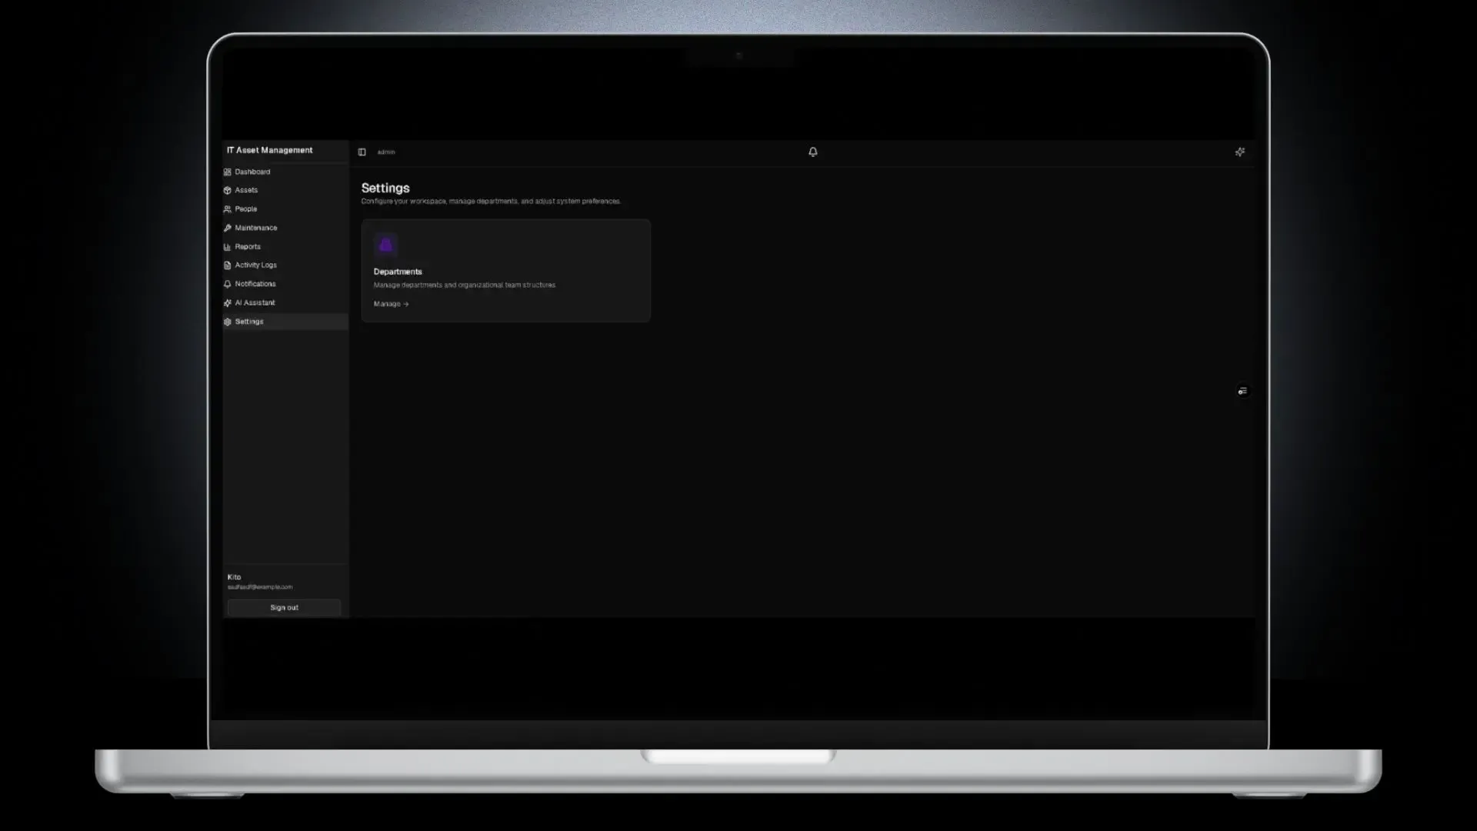Image resolution: width=1477 pixels, height=831 pixels.
Task: Open the AI sparkle icon in top-right
Action: [x=1240, y=152]
